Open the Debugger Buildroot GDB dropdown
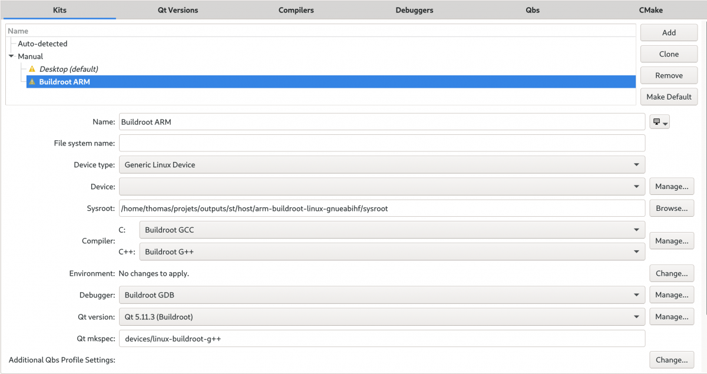 pyautogui.click(x=382, y=295)
